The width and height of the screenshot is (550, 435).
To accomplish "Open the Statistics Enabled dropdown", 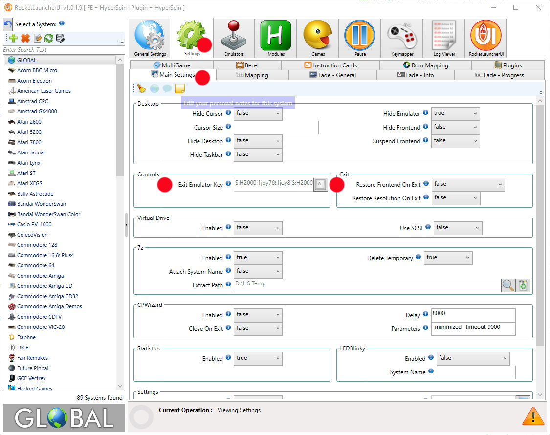I will [x=258, y=358].
